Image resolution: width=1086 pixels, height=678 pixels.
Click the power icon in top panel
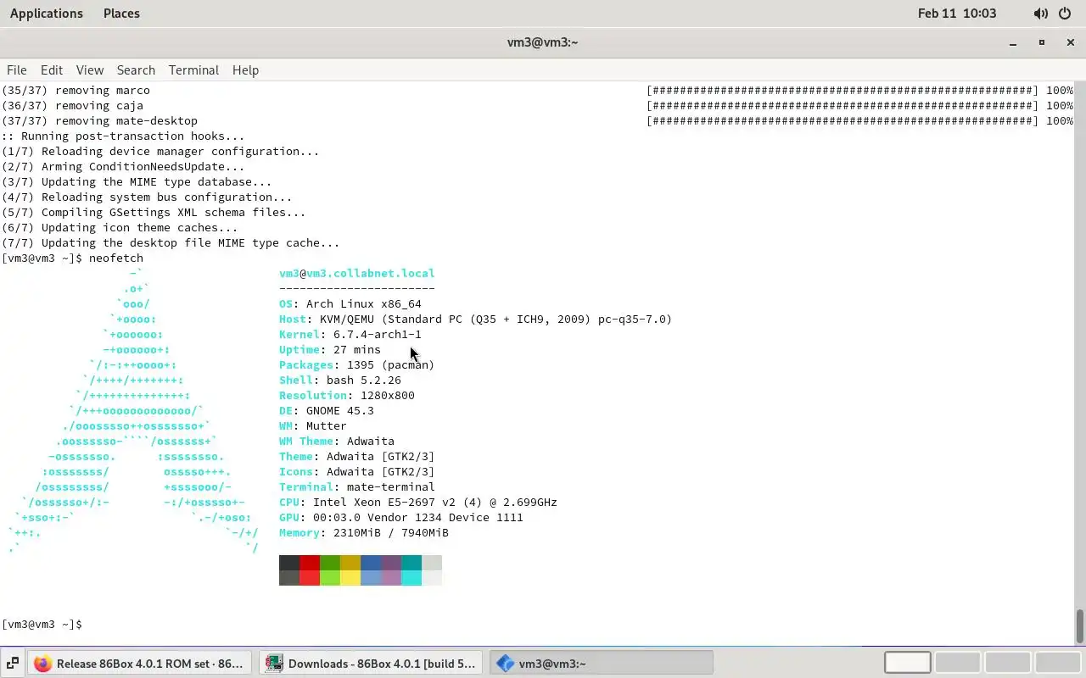pos(1066,14)
